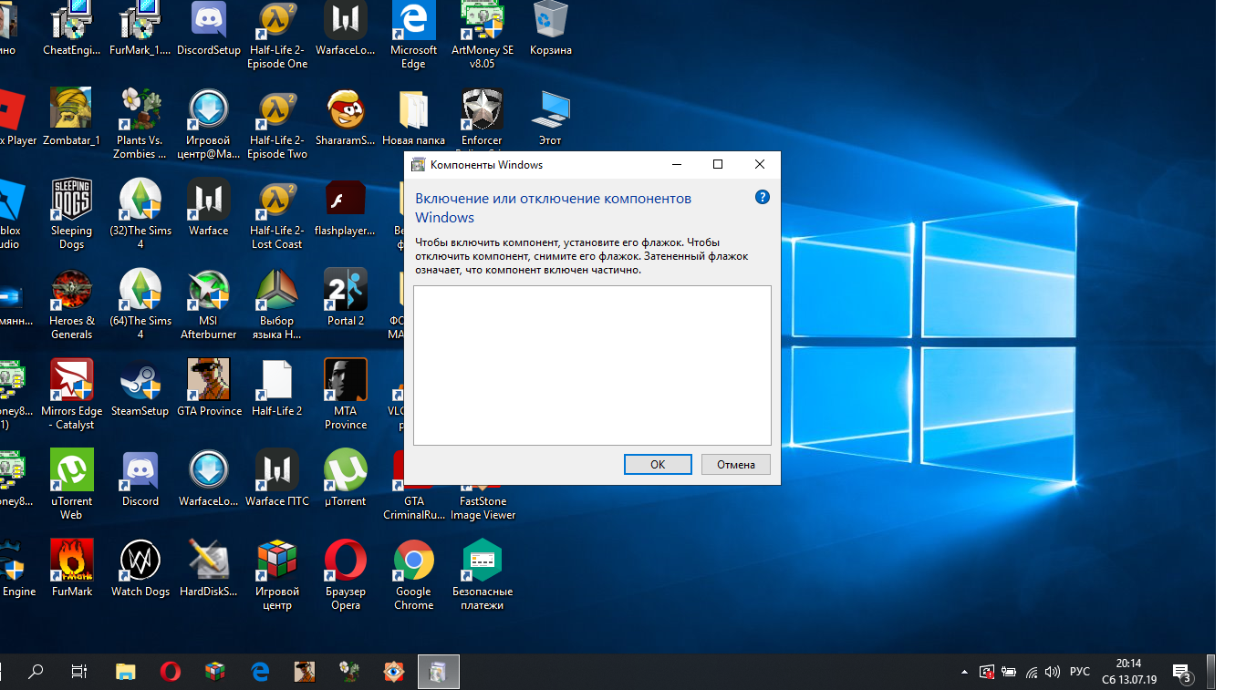Select the Microsoft Edge desktop icon
The width and height of the screenshot is (1246, 700).
coord(413,35)
